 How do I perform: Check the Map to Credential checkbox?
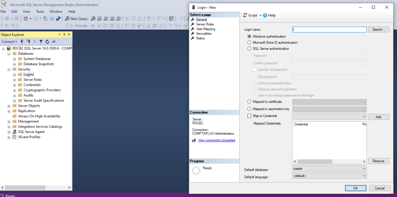[249, 116]
